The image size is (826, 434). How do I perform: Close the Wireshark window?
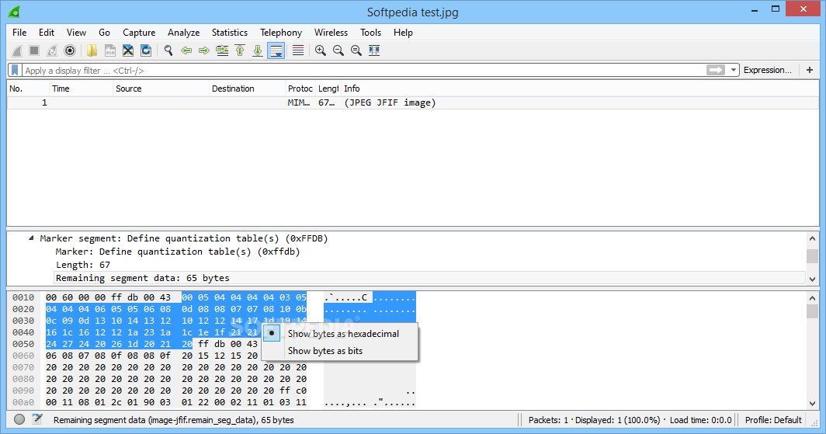803,9
